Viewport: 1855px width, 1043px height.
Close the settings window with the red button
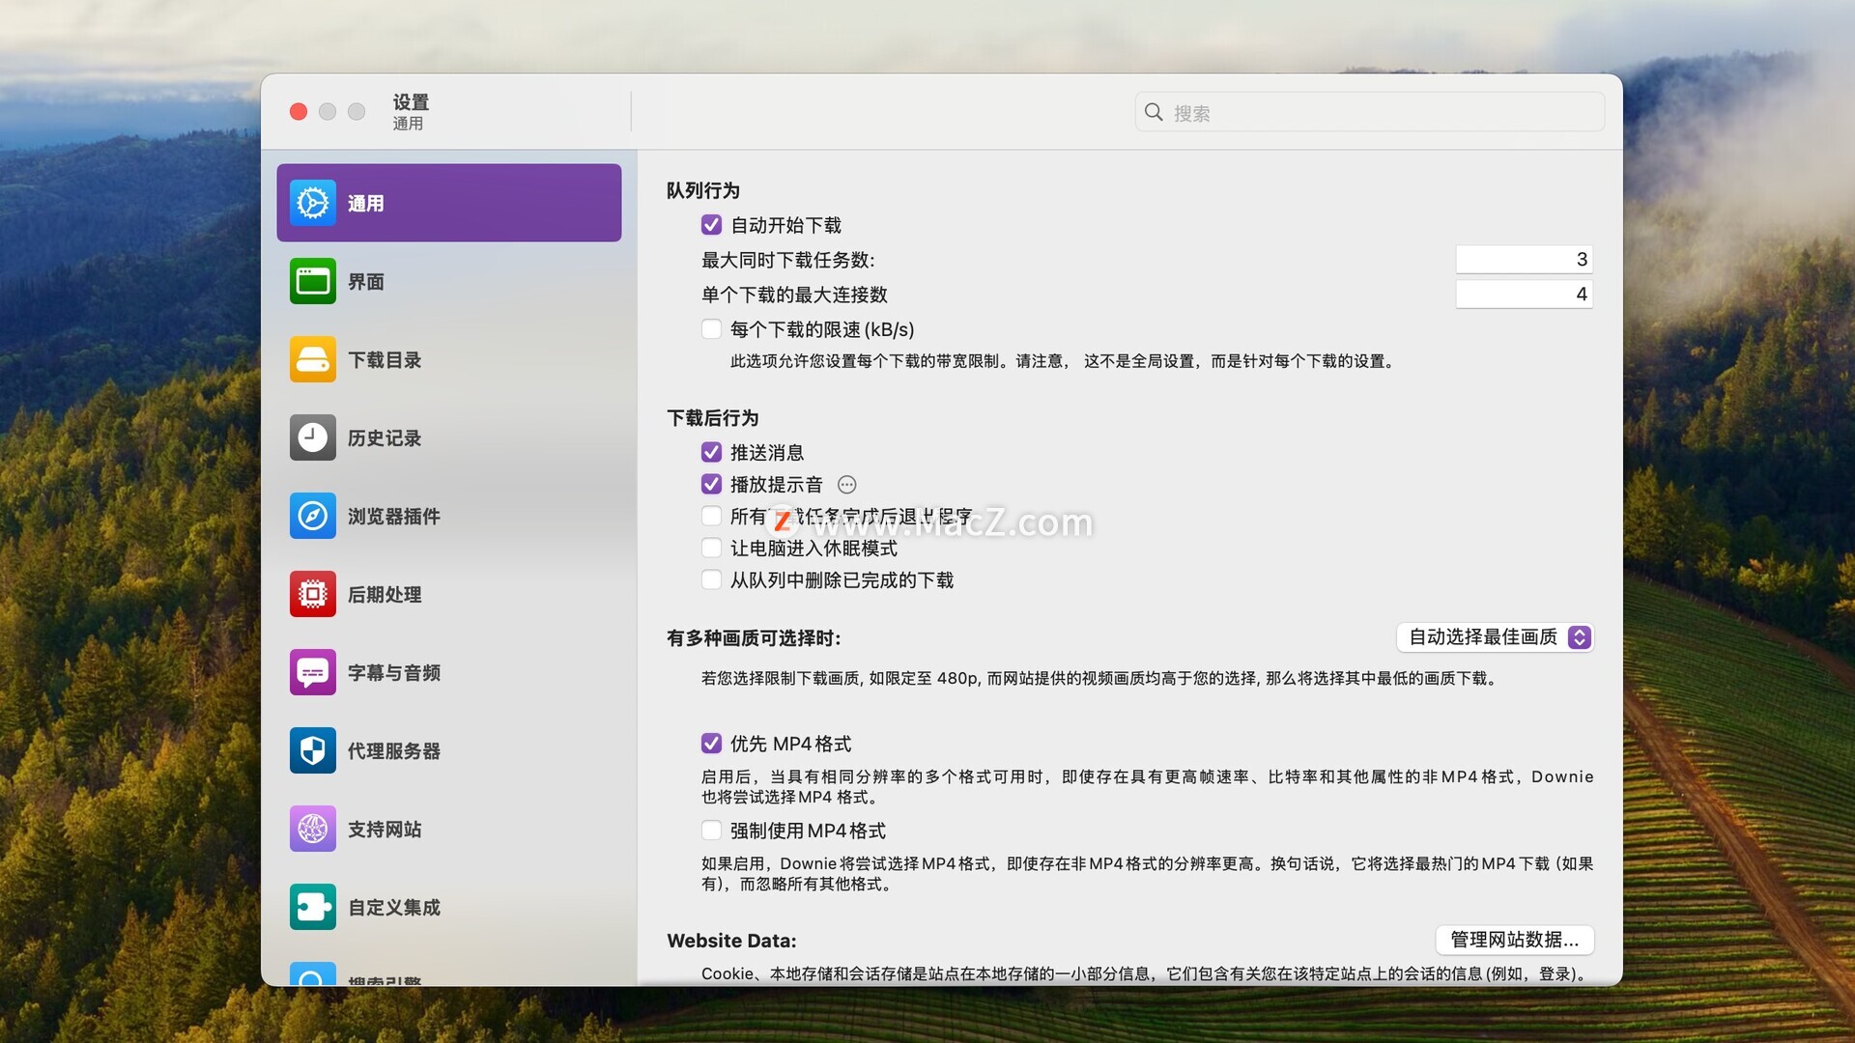[299, 112]
